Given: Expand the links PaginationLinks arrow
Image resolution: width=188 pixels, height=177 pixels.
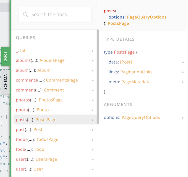Looking at the screenshot, I should coord(183,72).
